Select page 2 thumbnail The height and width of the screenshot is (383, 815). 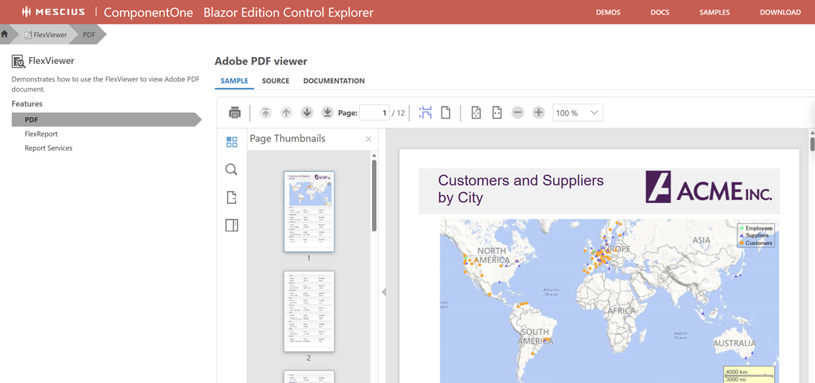pos(309,311)
